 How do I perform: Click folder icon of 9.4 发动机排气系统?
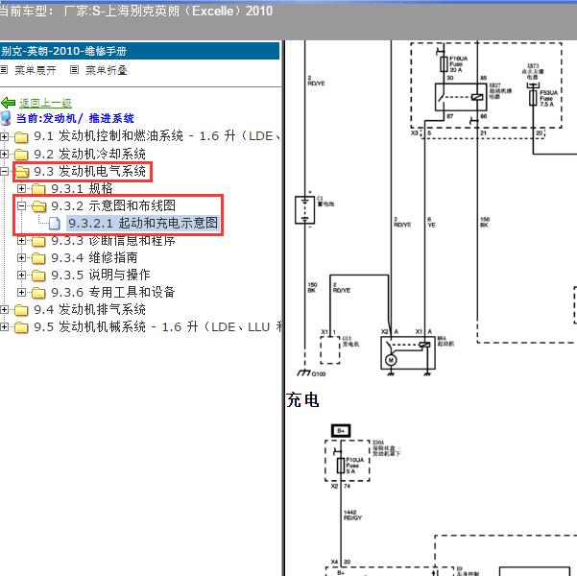[x=21, y=310]
